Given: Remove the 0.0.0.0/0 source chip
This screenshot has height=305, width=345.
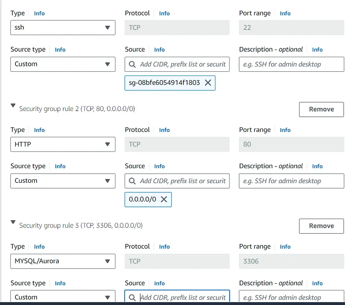Looking at the screenshot, I should coord(164,199).
